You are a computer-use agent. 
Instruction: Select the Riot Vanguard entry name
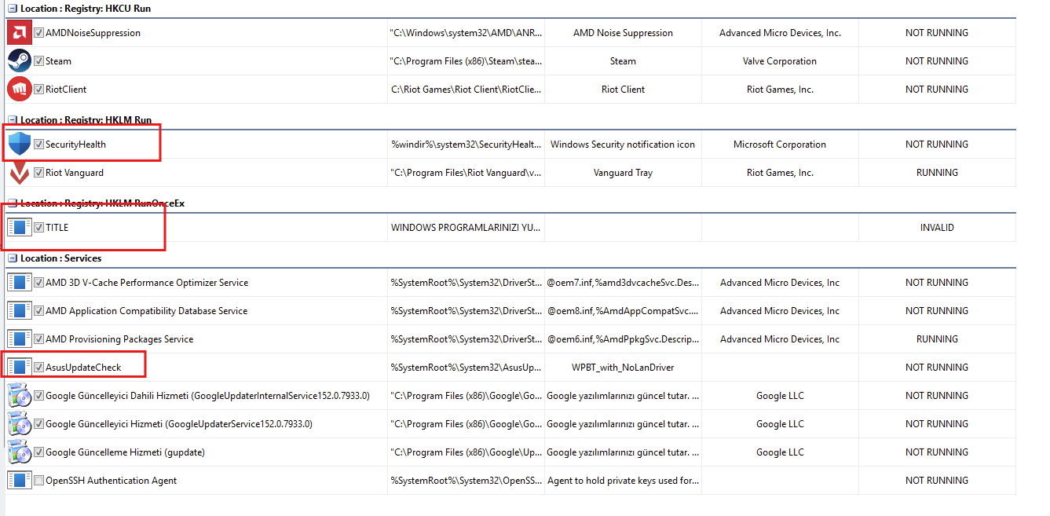pos(75,173)
